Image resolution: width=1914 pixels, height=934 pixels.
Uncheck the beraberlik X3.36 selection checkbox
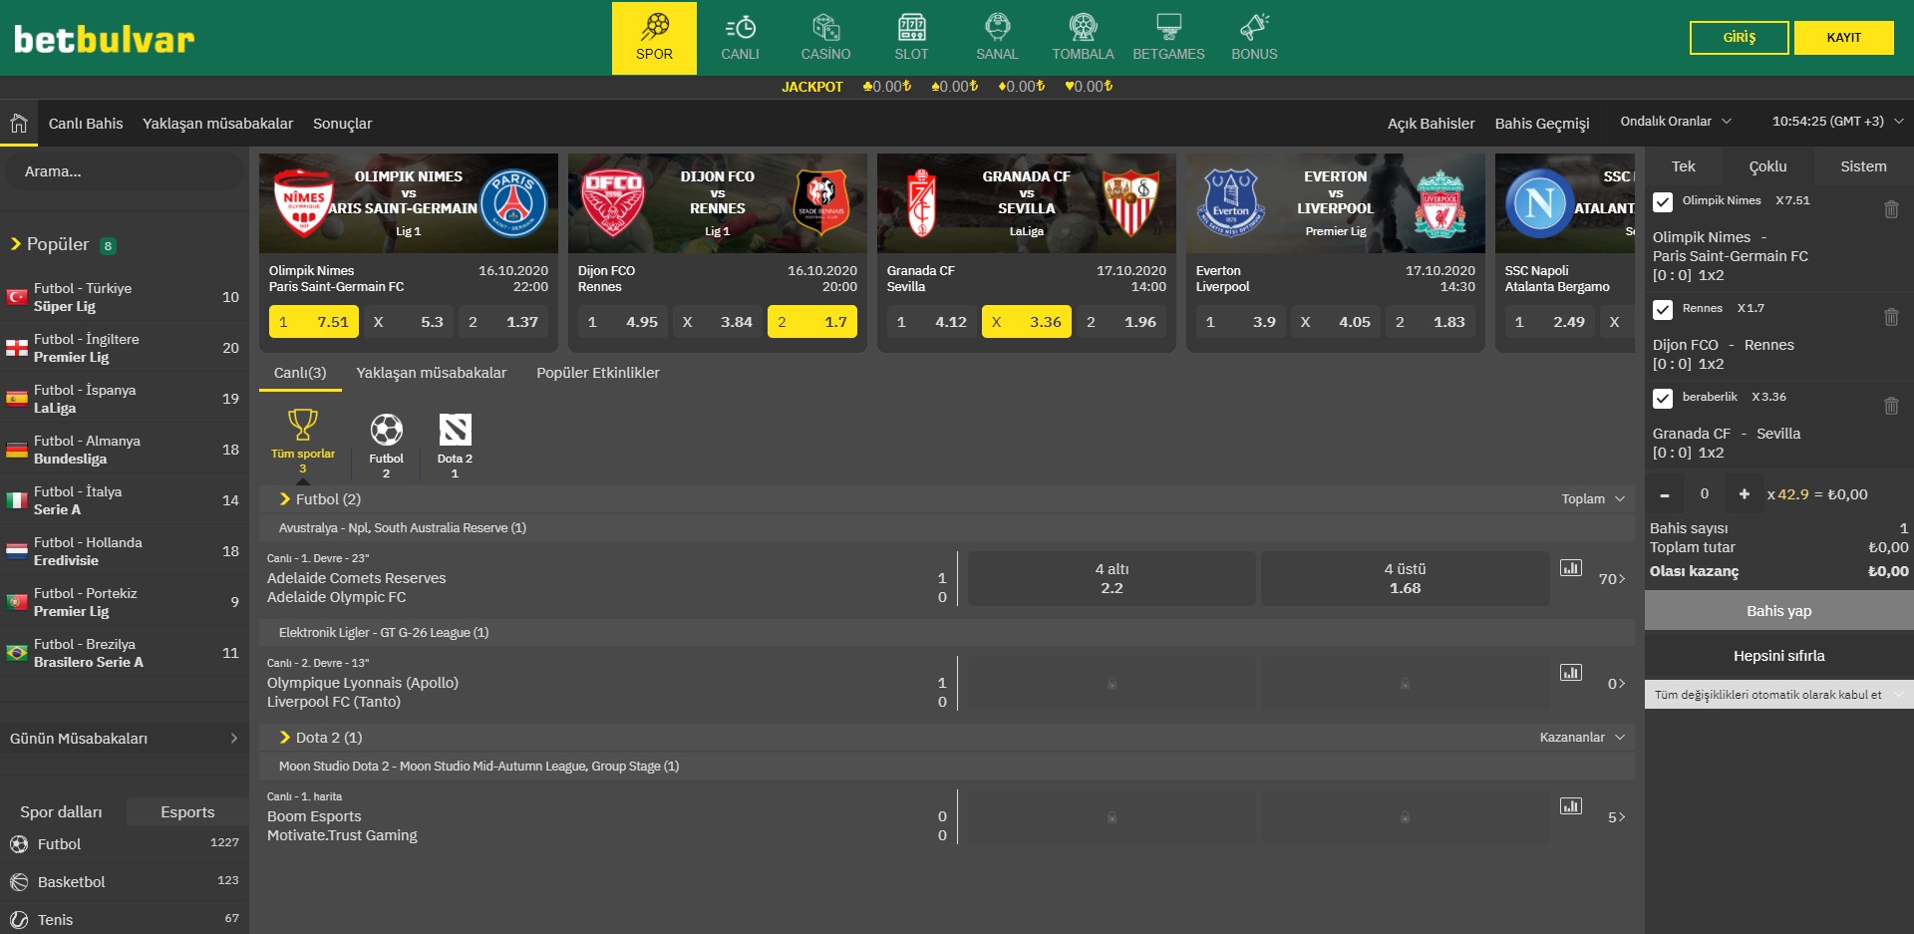pos(1662,399)
